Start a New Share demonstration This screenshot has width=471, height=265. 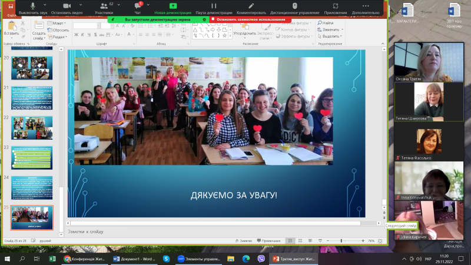point(173,8)
